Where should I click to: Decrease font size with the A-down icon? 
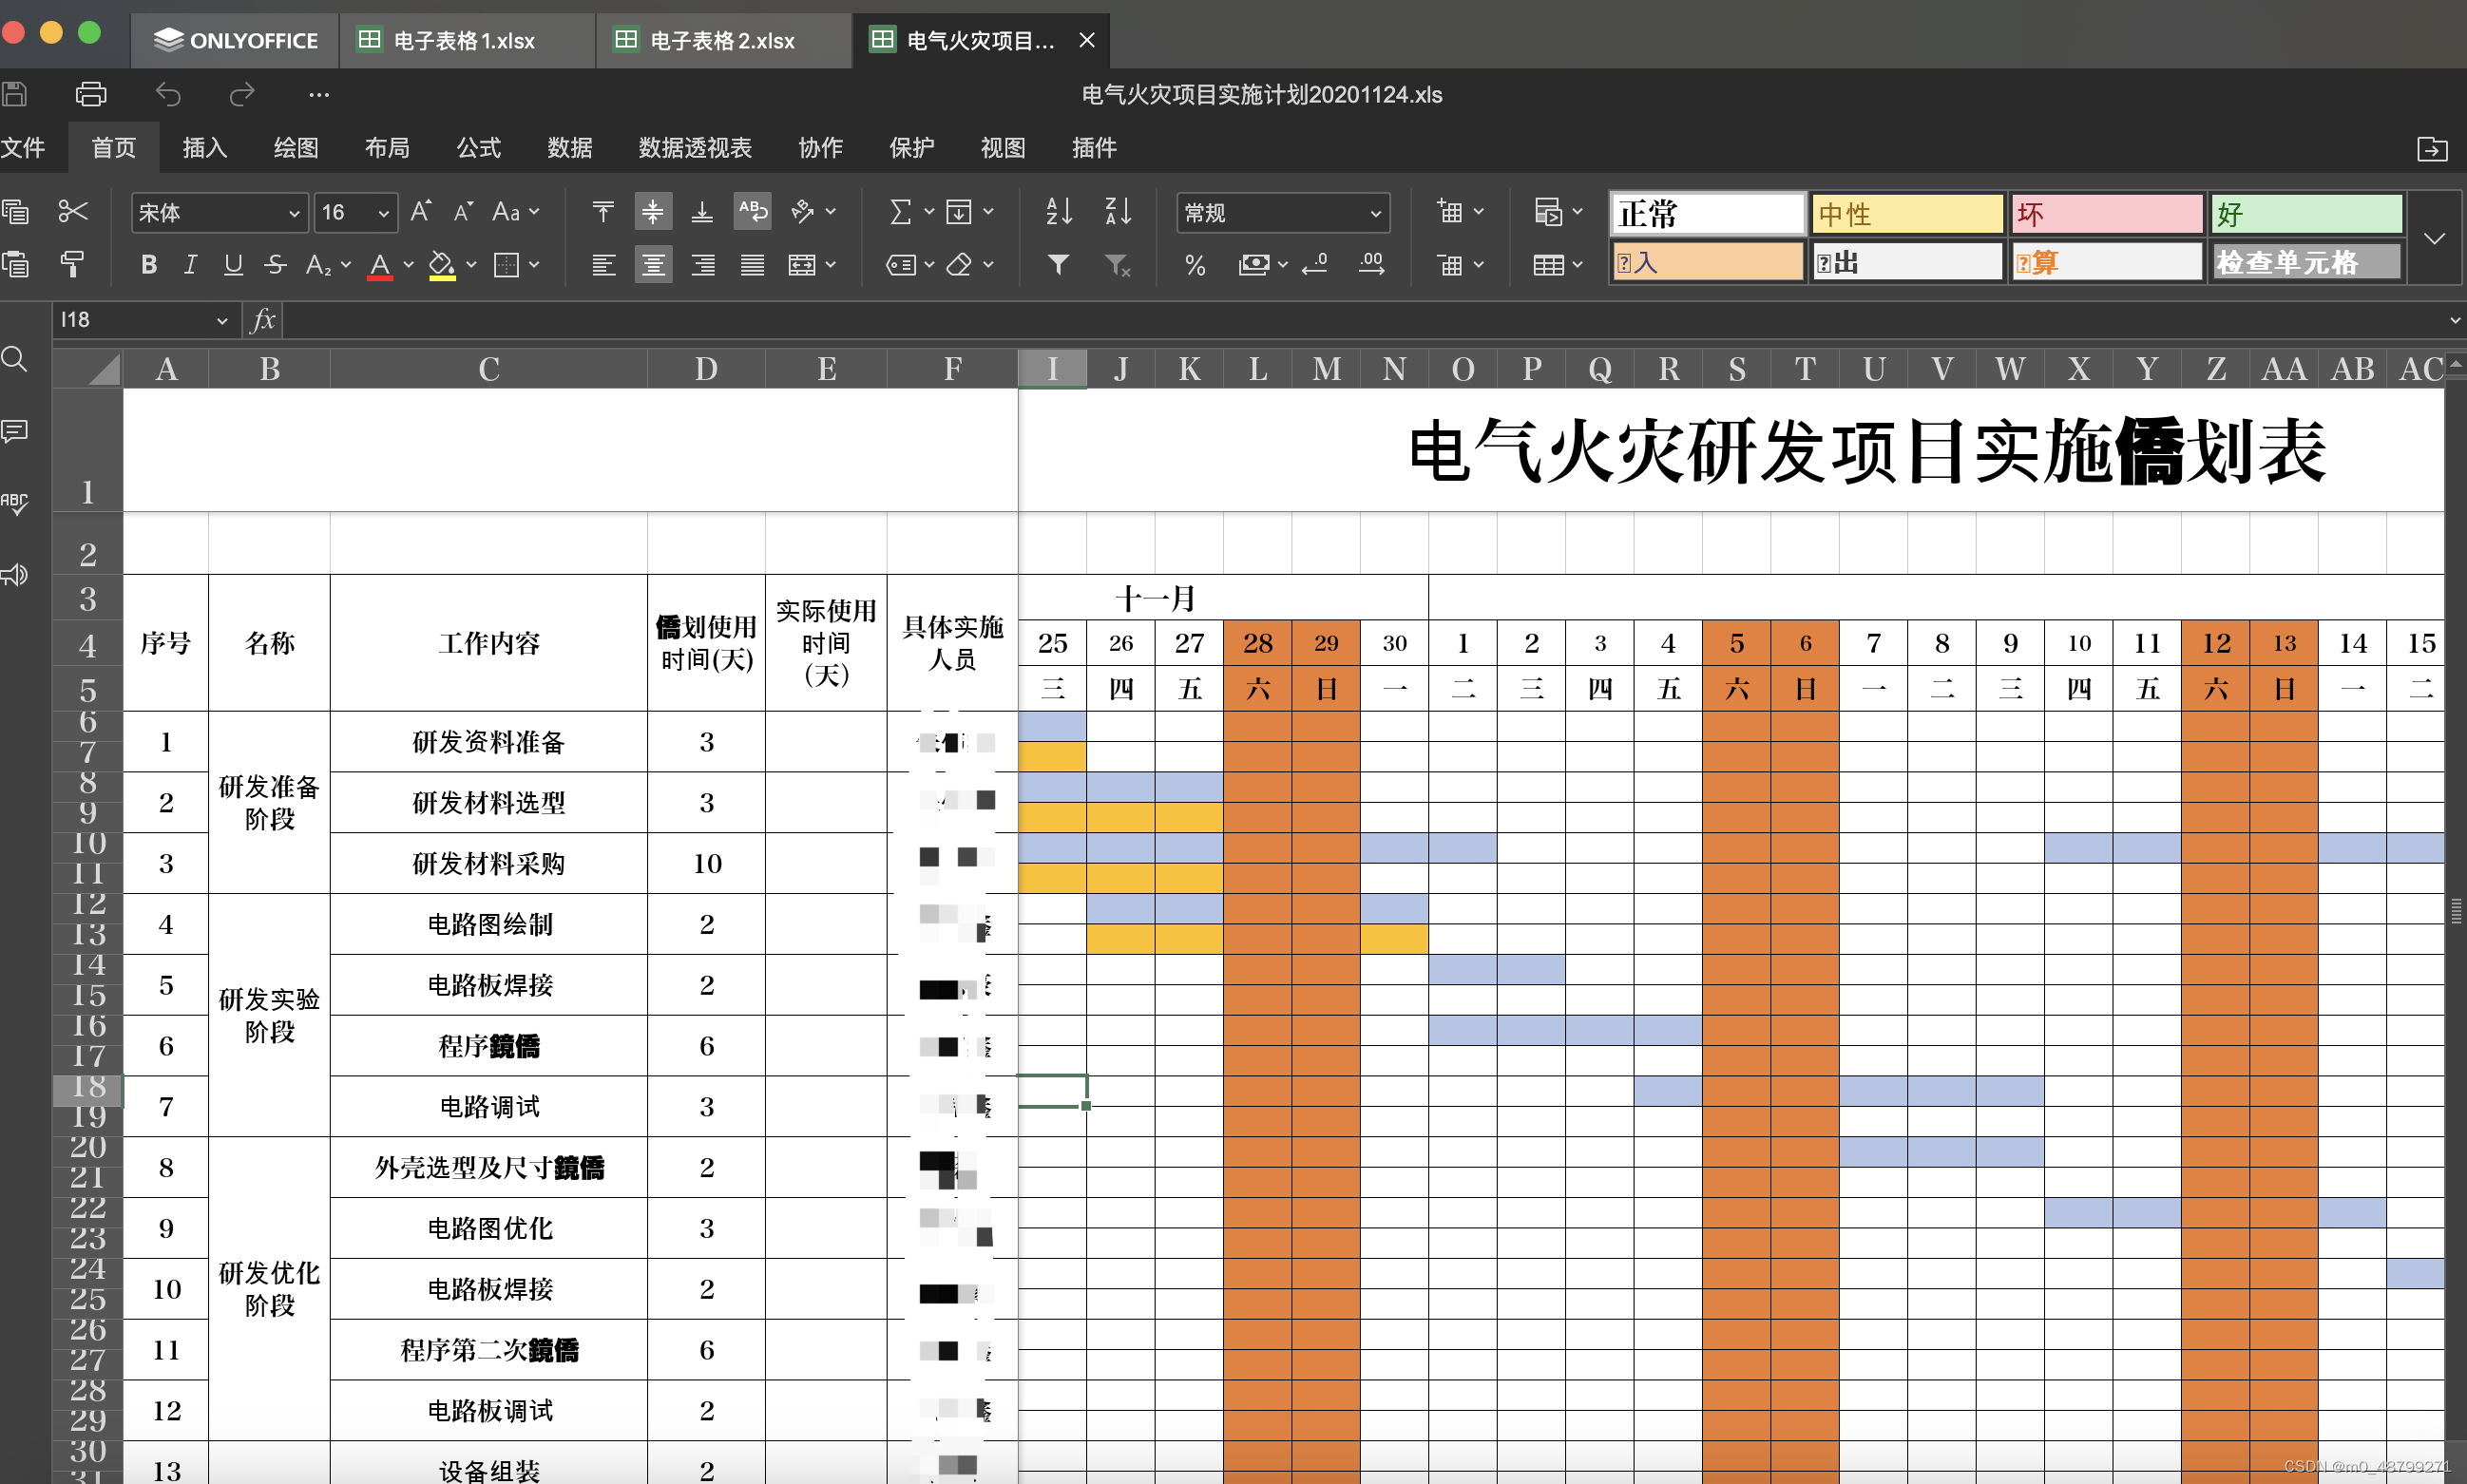tap(463, 211)
